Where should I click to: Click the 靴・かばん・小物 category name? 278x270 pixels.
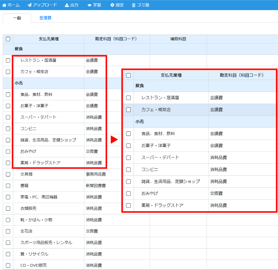click(36, 220)
